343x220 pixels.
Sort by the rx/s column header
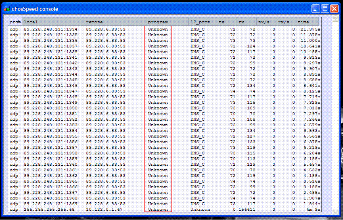(x=286, y=22)
